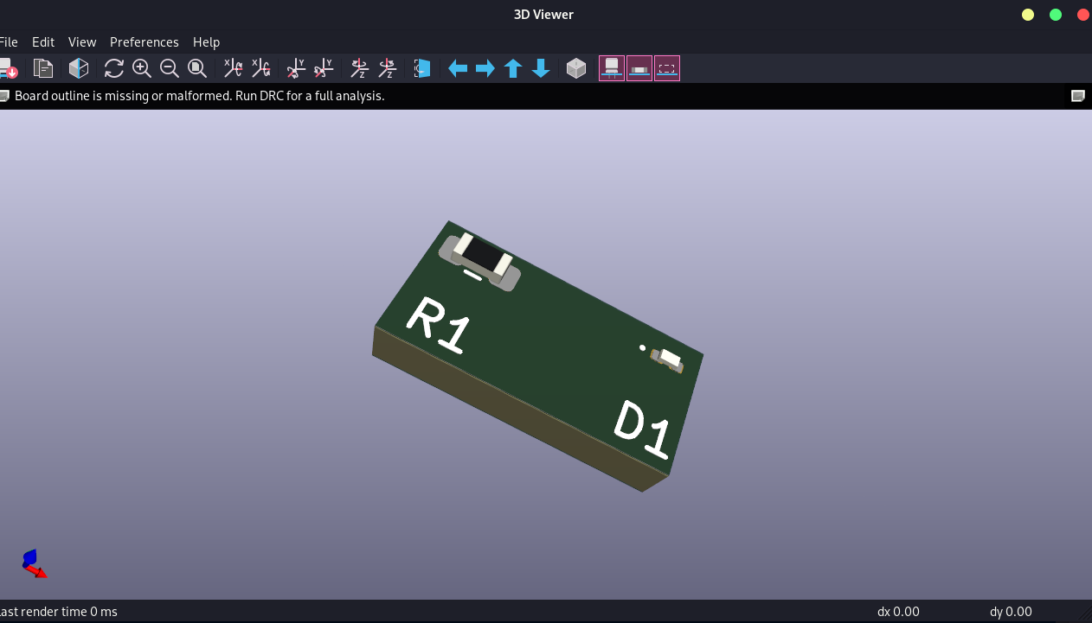Rotate the board counterclockwise on X axis

[x=260, y=68]
